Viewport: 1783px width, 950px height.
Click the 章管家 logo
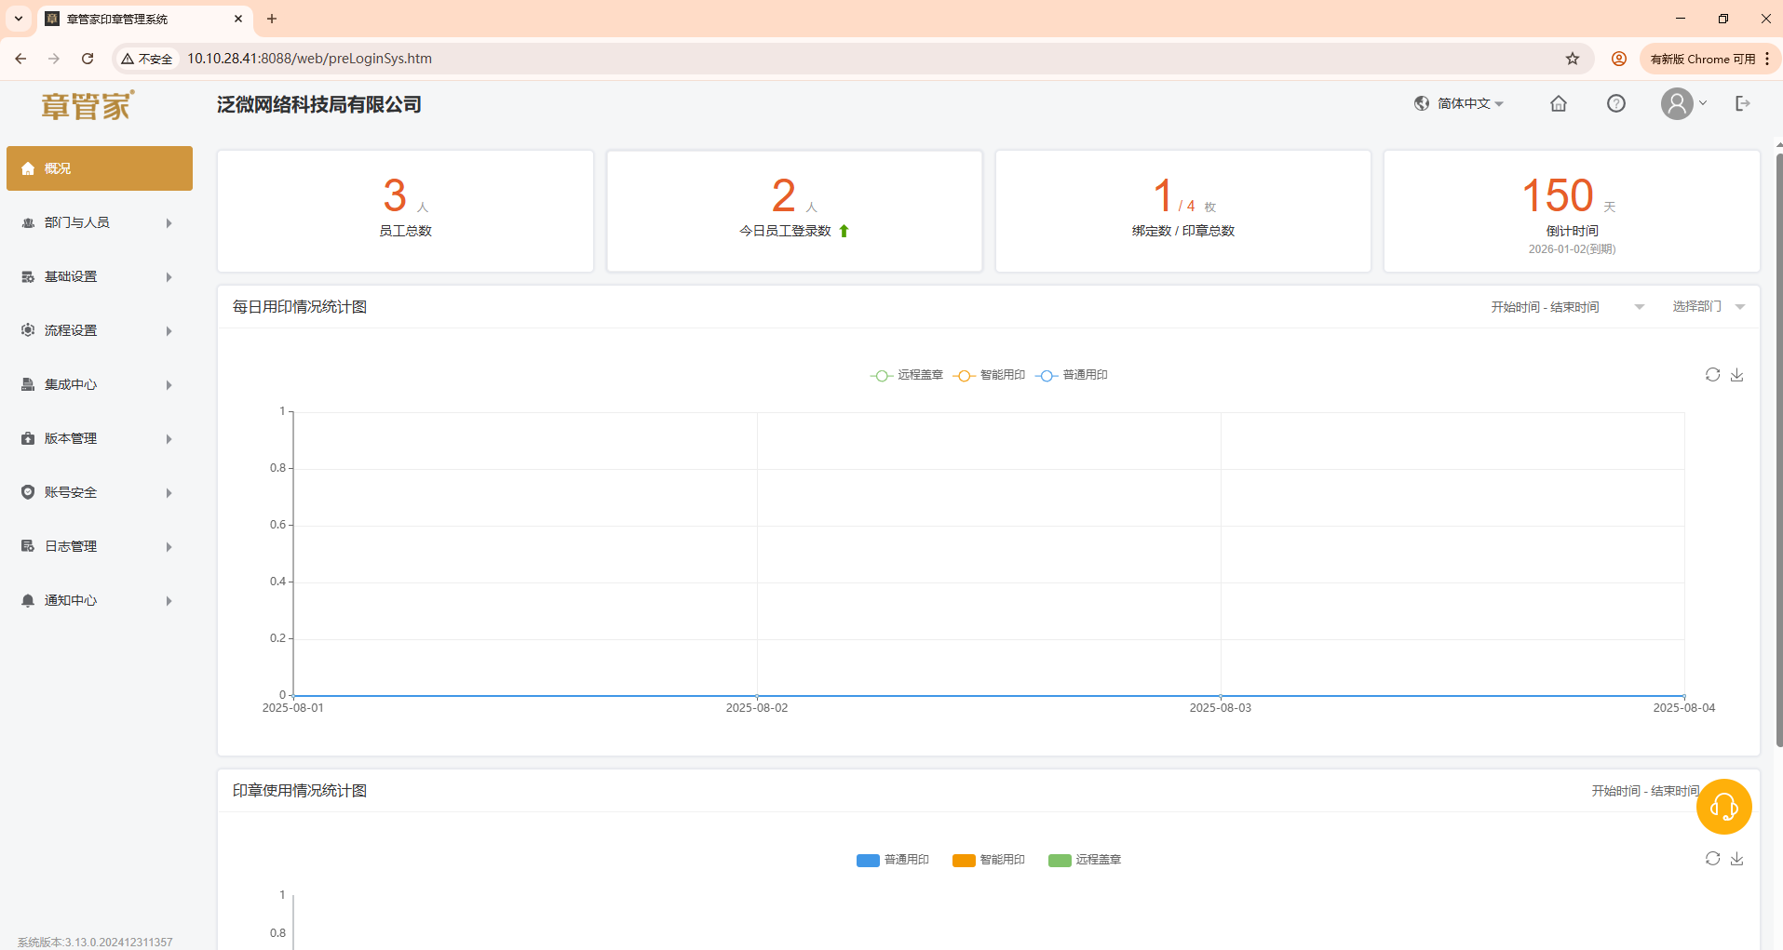coord(88,105)
